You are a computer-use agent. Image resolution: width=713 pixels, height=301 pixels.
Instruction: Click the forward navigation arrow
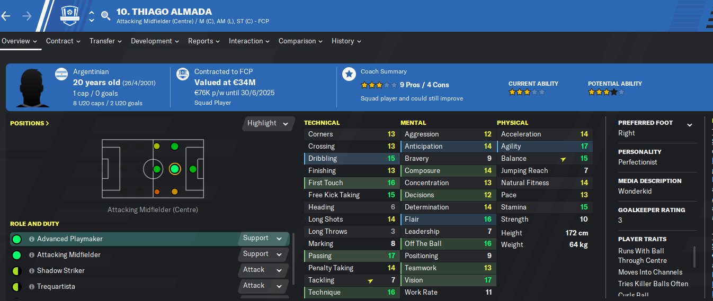tap(27, 16)
